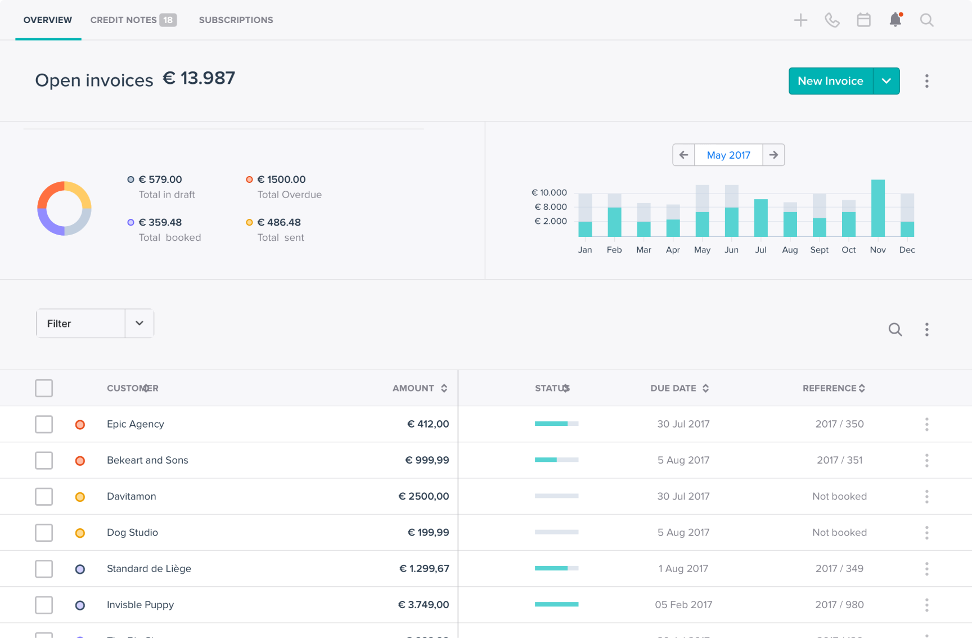
Task: Click the May 2017 month label
Action: tap(728, 155)
